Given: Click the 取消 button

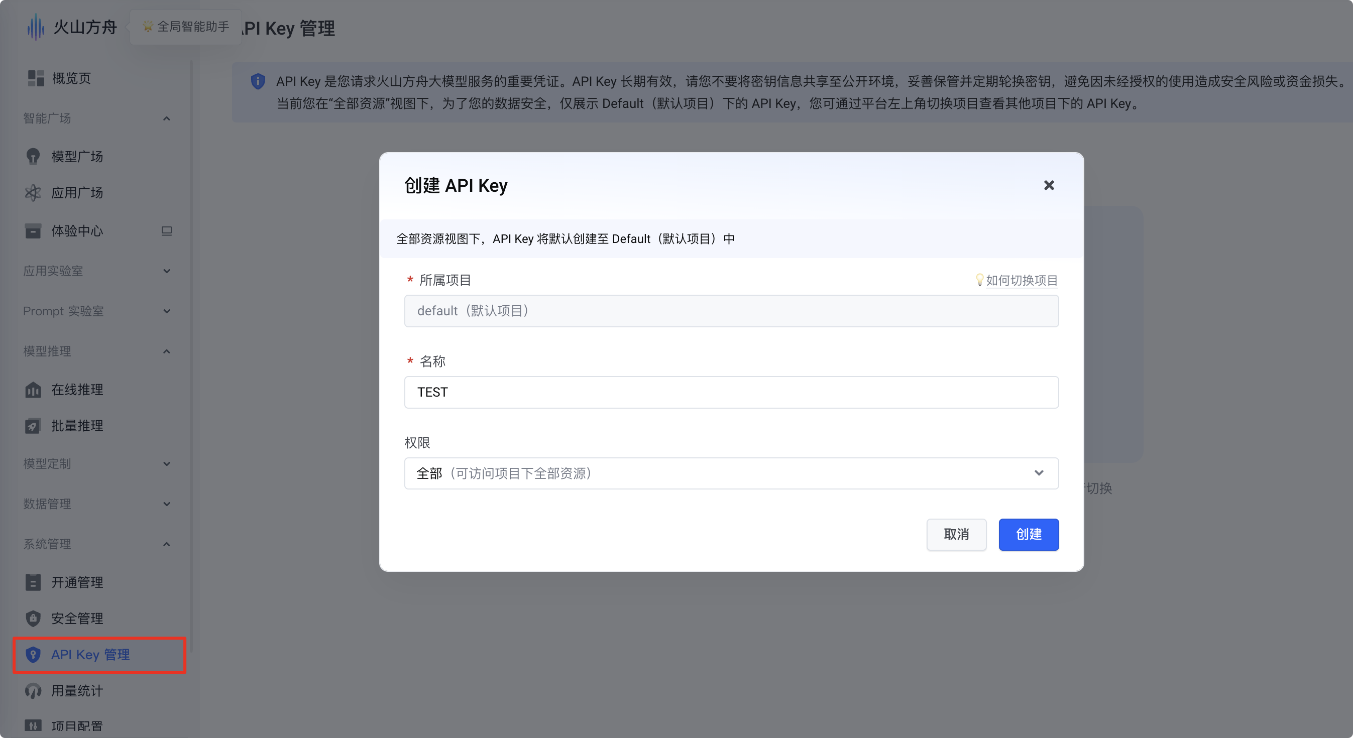Looking at the screenshot, I should pos(955,534).
